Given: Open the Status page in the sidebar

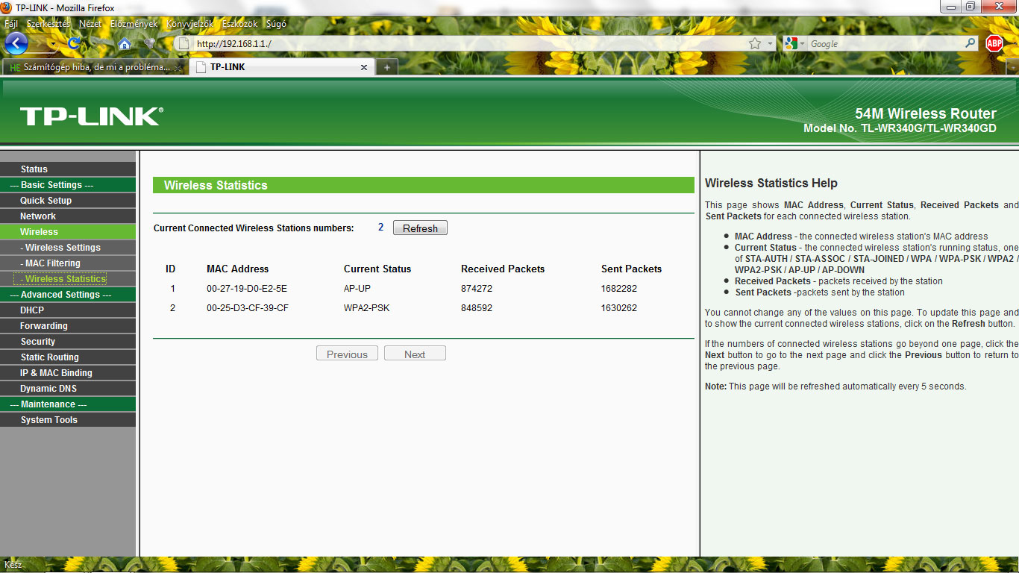Looking at the screenshot, I should pos(68,169).
